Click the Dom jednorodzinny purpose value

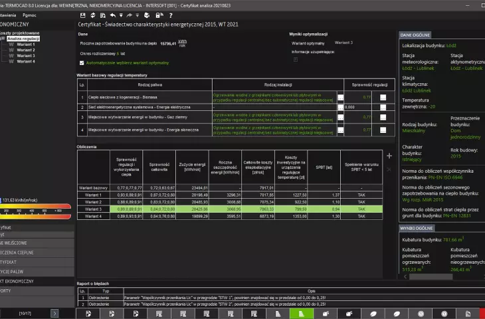tap(466, 134)
